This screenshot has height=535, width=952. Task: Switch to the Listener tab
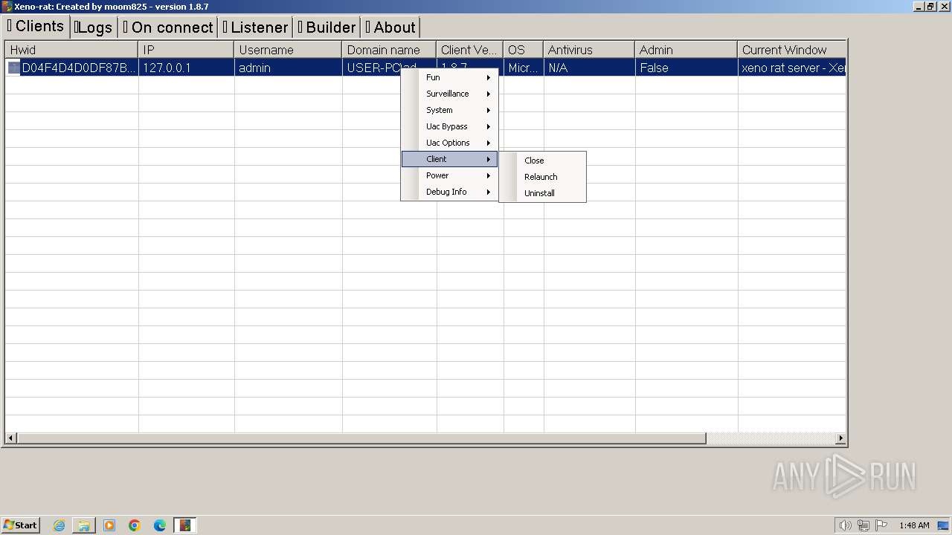click(x=255, y=27)
